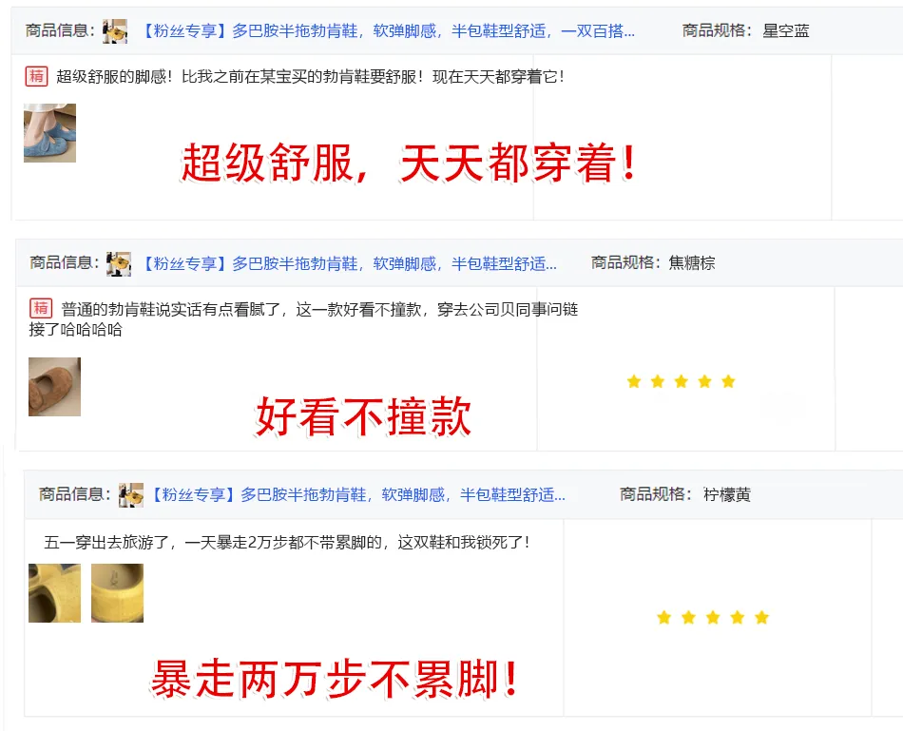
Task: Click the 精 badge on first review
Action: pyautogui.click(x=36, y=76)
